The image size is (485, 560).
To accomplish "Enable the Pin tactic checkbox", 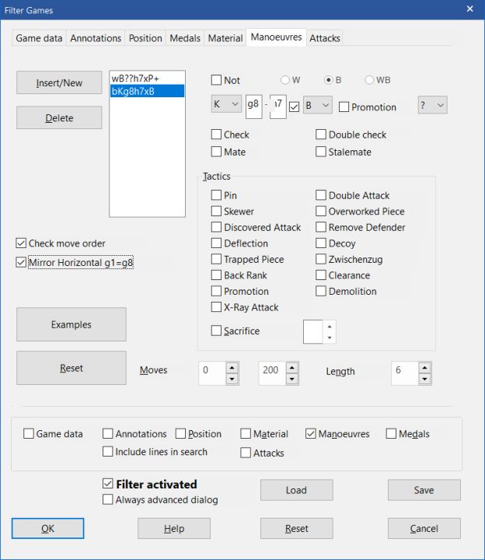I will click(217, 195).
